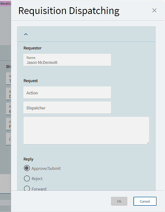Click the Requestor Name field showing Jason McDermott
Screen dimensions: 165x212
(x=67, y=60)
